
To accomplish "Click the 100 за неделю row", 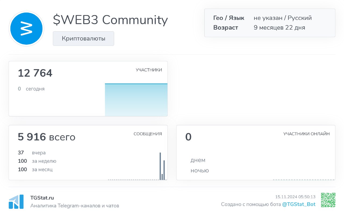I will 37,161.
